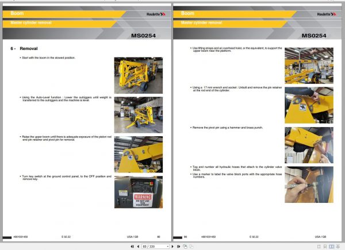The image size is (345, 250).
Task: Click the raised upper boom photo
Action: coord(139,155)
